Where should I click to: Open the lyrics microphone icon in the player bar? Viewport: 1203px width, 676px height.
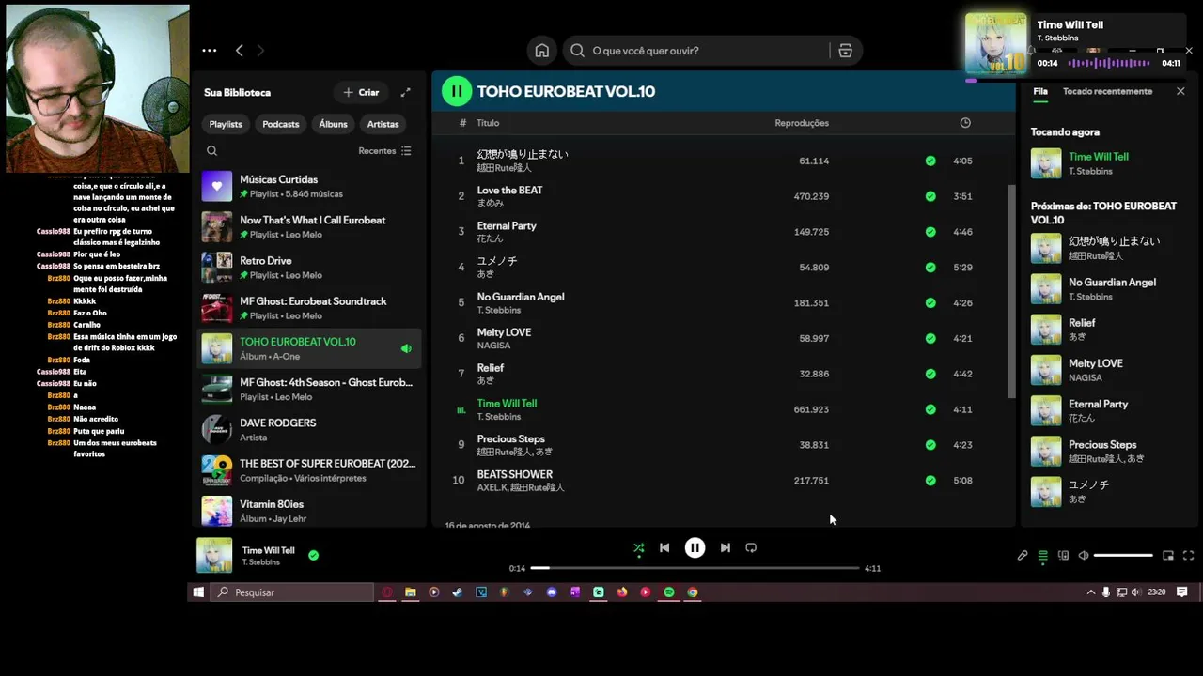(1023, 556)
